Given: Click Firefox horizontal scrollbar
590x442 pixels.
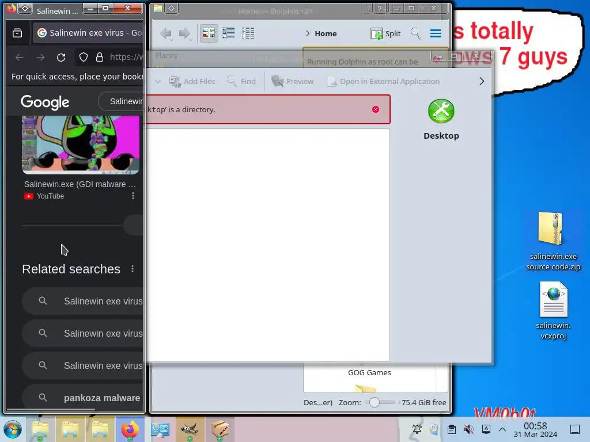Looking at the screenshot, I should point(51,409).
